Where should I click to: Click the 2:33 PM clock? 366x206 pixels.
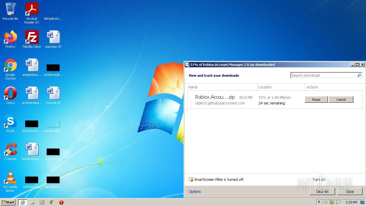(351, 202)
